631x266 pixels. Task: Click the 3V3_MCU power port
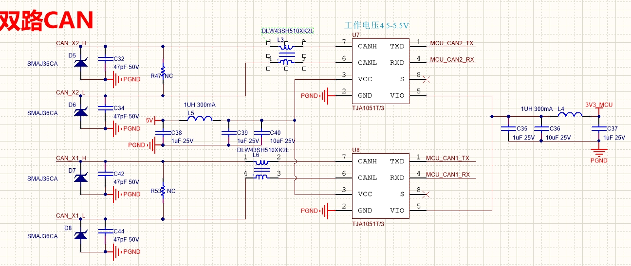click(x=598, y=105)
